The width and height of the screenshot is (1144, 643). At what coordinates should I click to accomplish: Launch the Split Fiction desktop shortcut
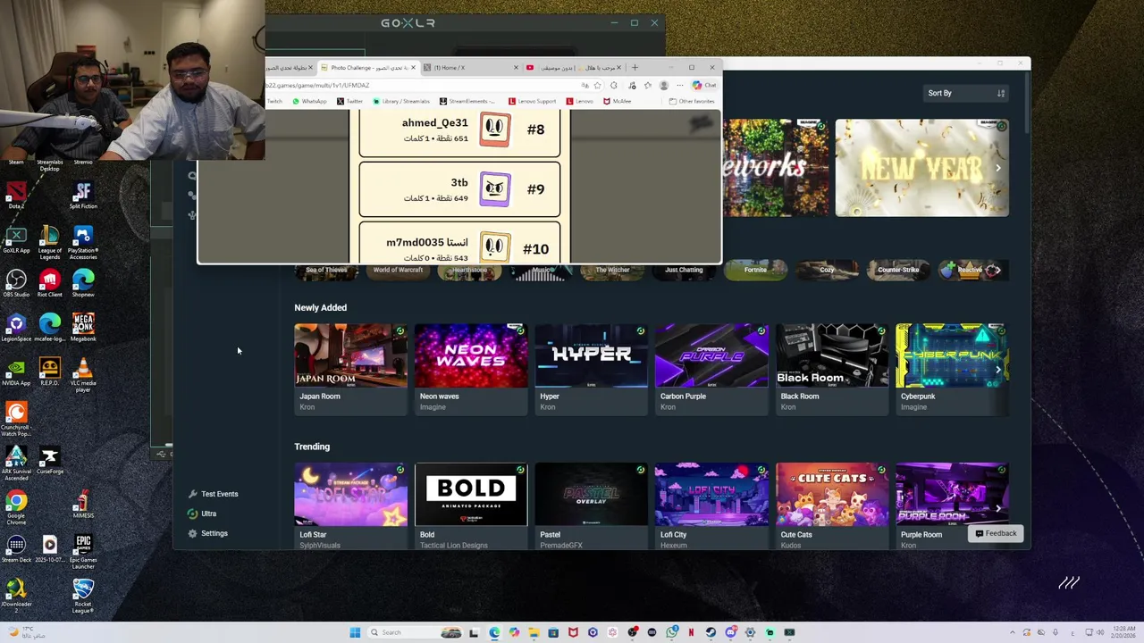pos(83,195)
